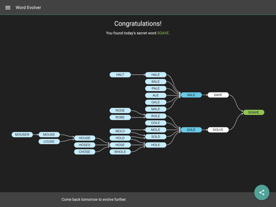The height and width of the screenshot is (207, 276).
Task: Click the WHOLE word node
Action: (120, 151)
